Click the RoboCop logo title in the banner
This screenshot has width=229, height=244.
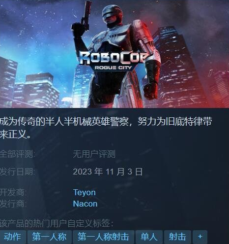tap(114, 58)
